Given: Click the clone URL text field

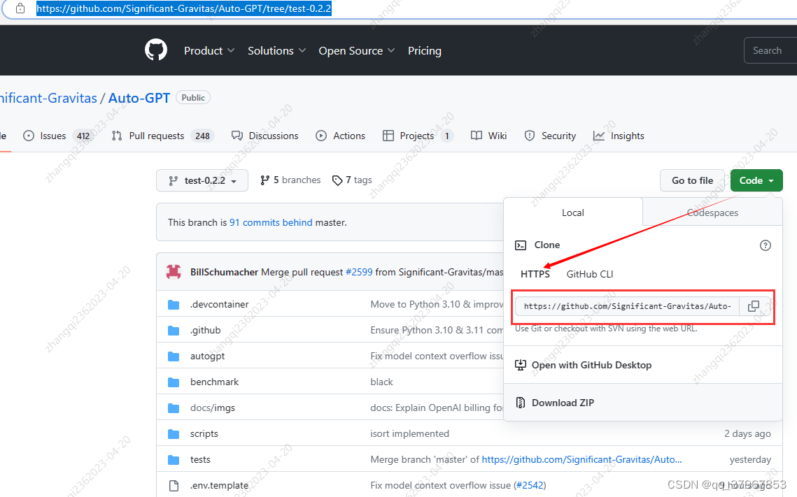Looking at the screenshot, I should point(627,306).
